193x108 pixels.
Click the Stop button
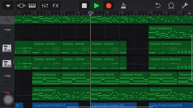tap(84, 6)
